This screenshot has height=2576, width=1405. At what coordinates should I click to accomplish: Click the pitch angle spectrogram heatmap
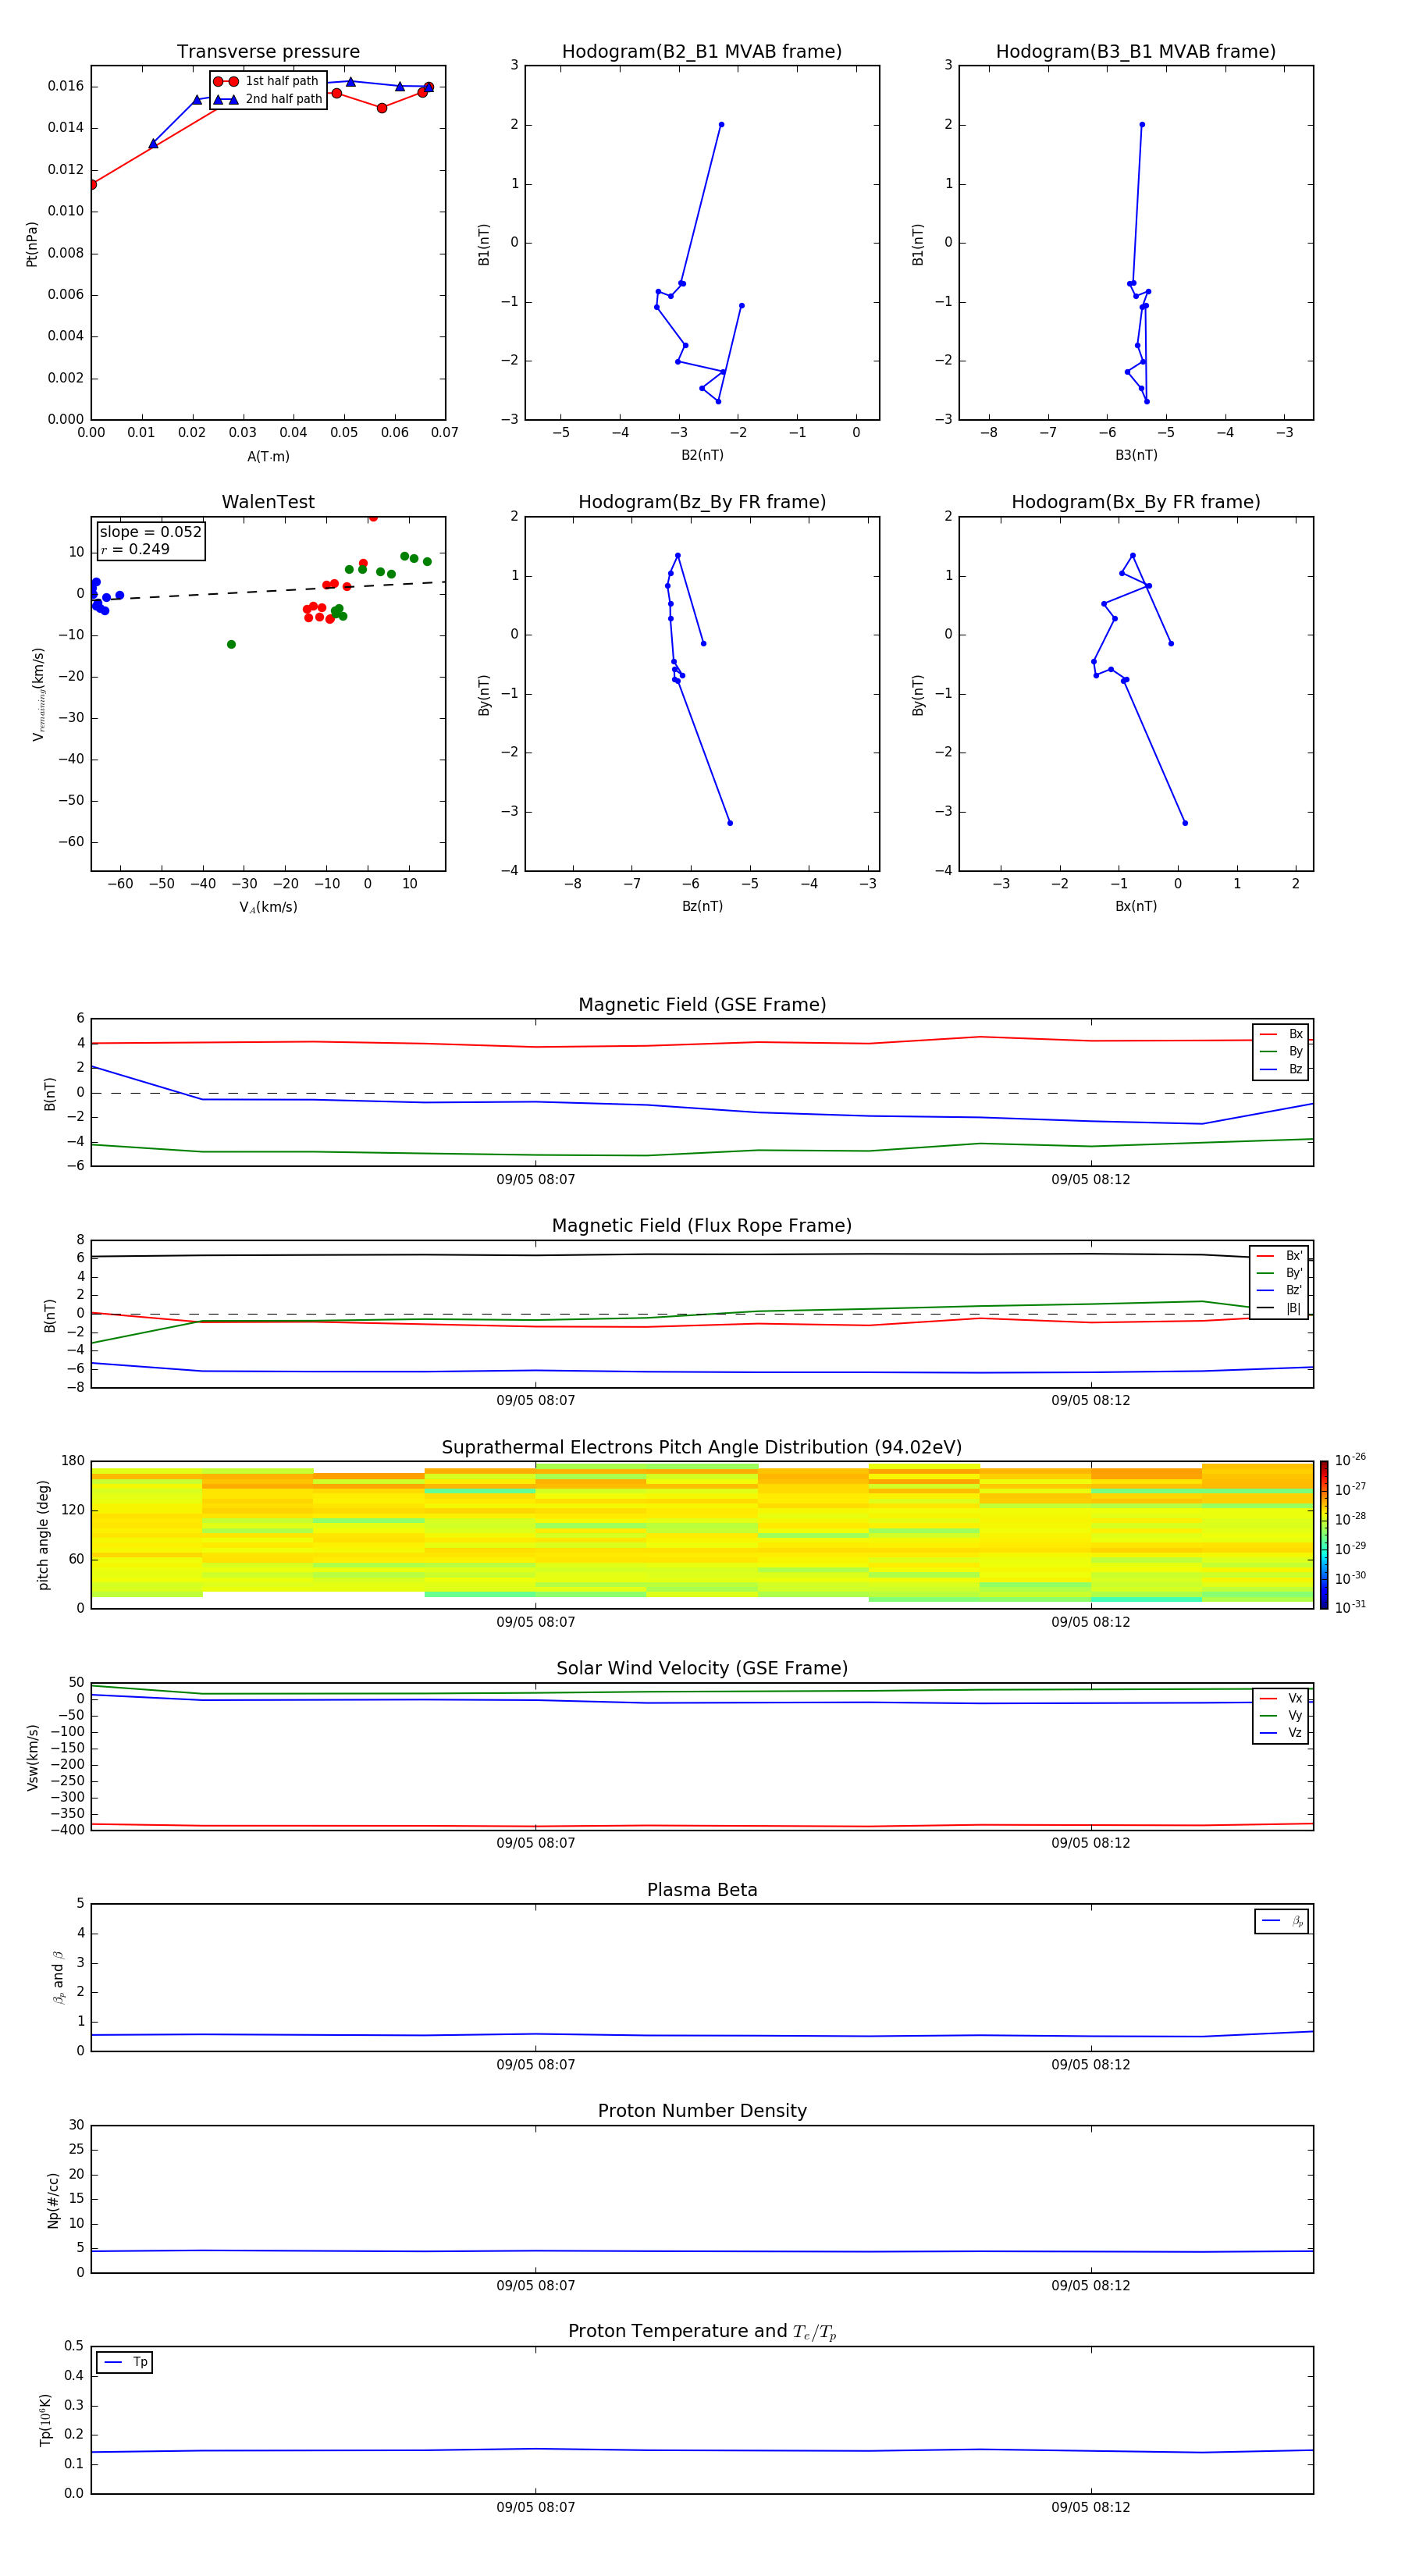coord(702,1535)
